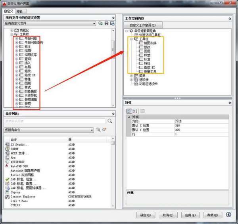Image resolution: width=238 pixels, height=224 pixels.
Task: Click the AutoCAD 360 red logo icon
Action: pos(7,166)
